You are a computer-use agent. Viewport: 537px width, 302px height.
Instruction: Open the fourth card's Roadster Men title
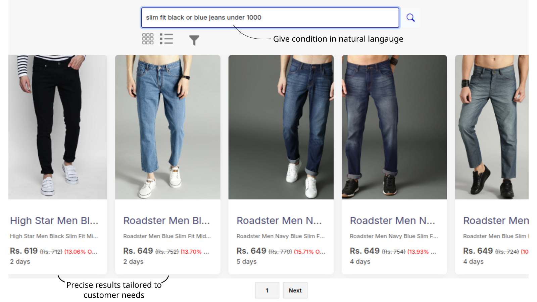(392, 220)
